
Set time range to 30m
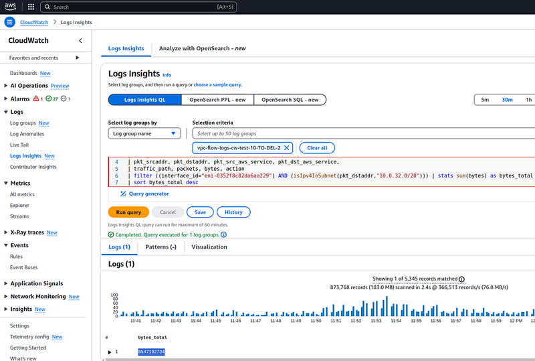point(507,100)
